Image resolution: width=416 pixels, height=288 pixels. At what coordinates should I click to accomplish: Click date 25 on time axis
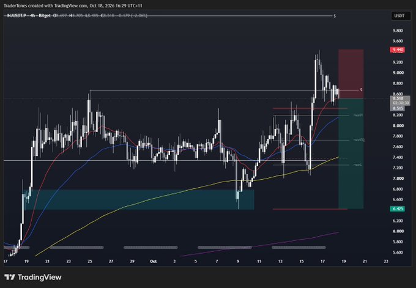[x=90, y=261]
